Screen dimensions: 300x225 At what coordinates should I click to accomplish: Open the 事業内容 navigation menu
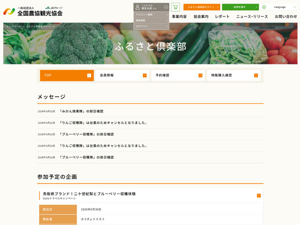[x=179, y=16]
